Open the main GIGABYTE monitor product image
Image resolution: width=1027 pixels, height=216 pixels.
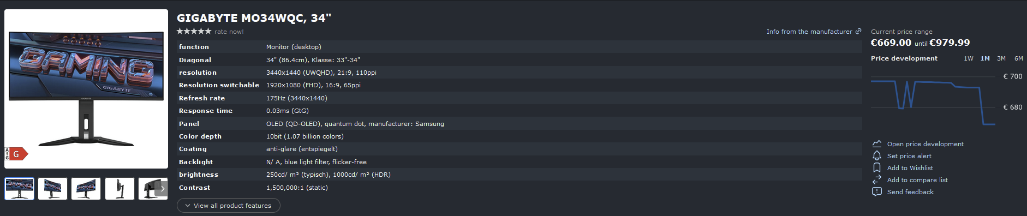pyautogui.click(x=86, y=89)
